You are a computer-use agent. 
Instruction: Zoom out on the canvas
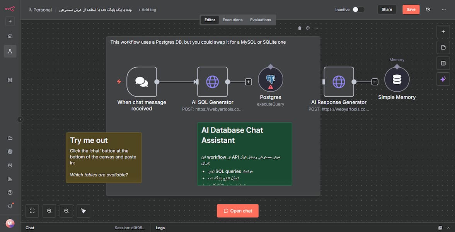tap(66, 211)
